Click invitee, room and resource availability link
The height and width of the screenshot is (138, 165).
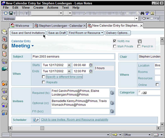(74, 120)
